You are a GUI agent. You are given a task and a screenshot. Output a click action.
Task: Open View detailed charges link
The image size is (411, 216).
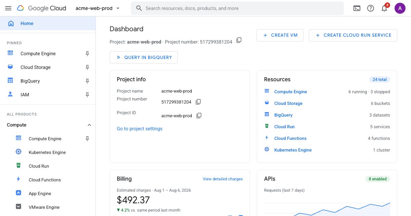point(223,179)
